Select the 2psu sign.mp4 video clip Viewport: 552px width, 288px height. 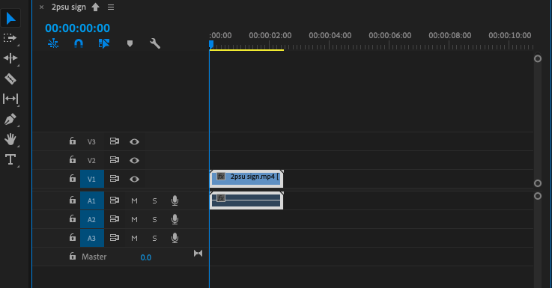click(x=246, y=179)
